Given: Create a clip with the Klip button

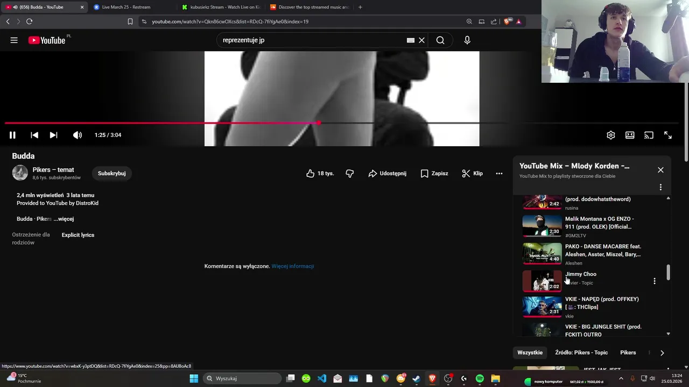Looking at the screenshot, I should click(x=472, y=174).
